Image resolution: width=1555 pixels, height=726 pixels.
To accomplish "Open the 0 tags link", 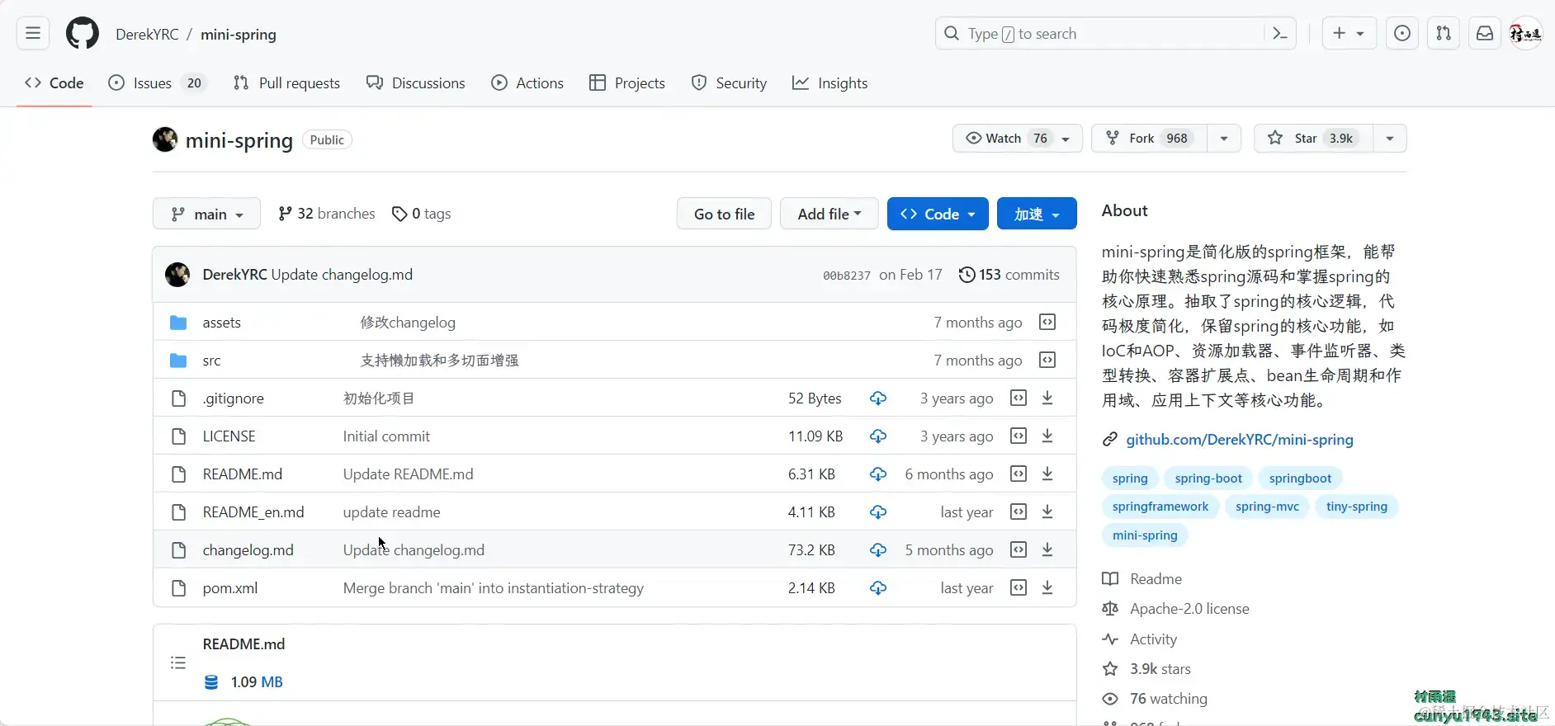I will tap(421, 214).
